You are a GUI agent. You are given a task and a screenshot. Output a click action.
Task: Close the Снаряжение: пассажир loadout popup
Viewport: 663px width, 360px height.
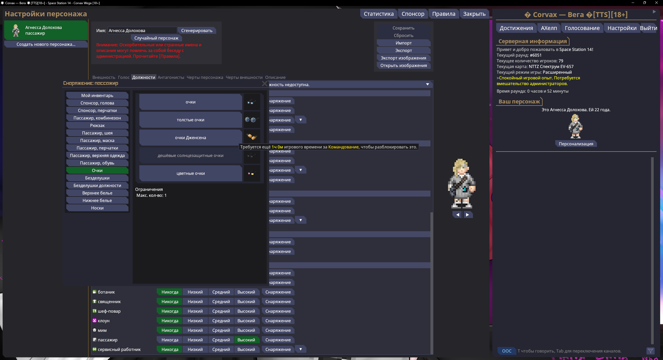tap(264, 84)
